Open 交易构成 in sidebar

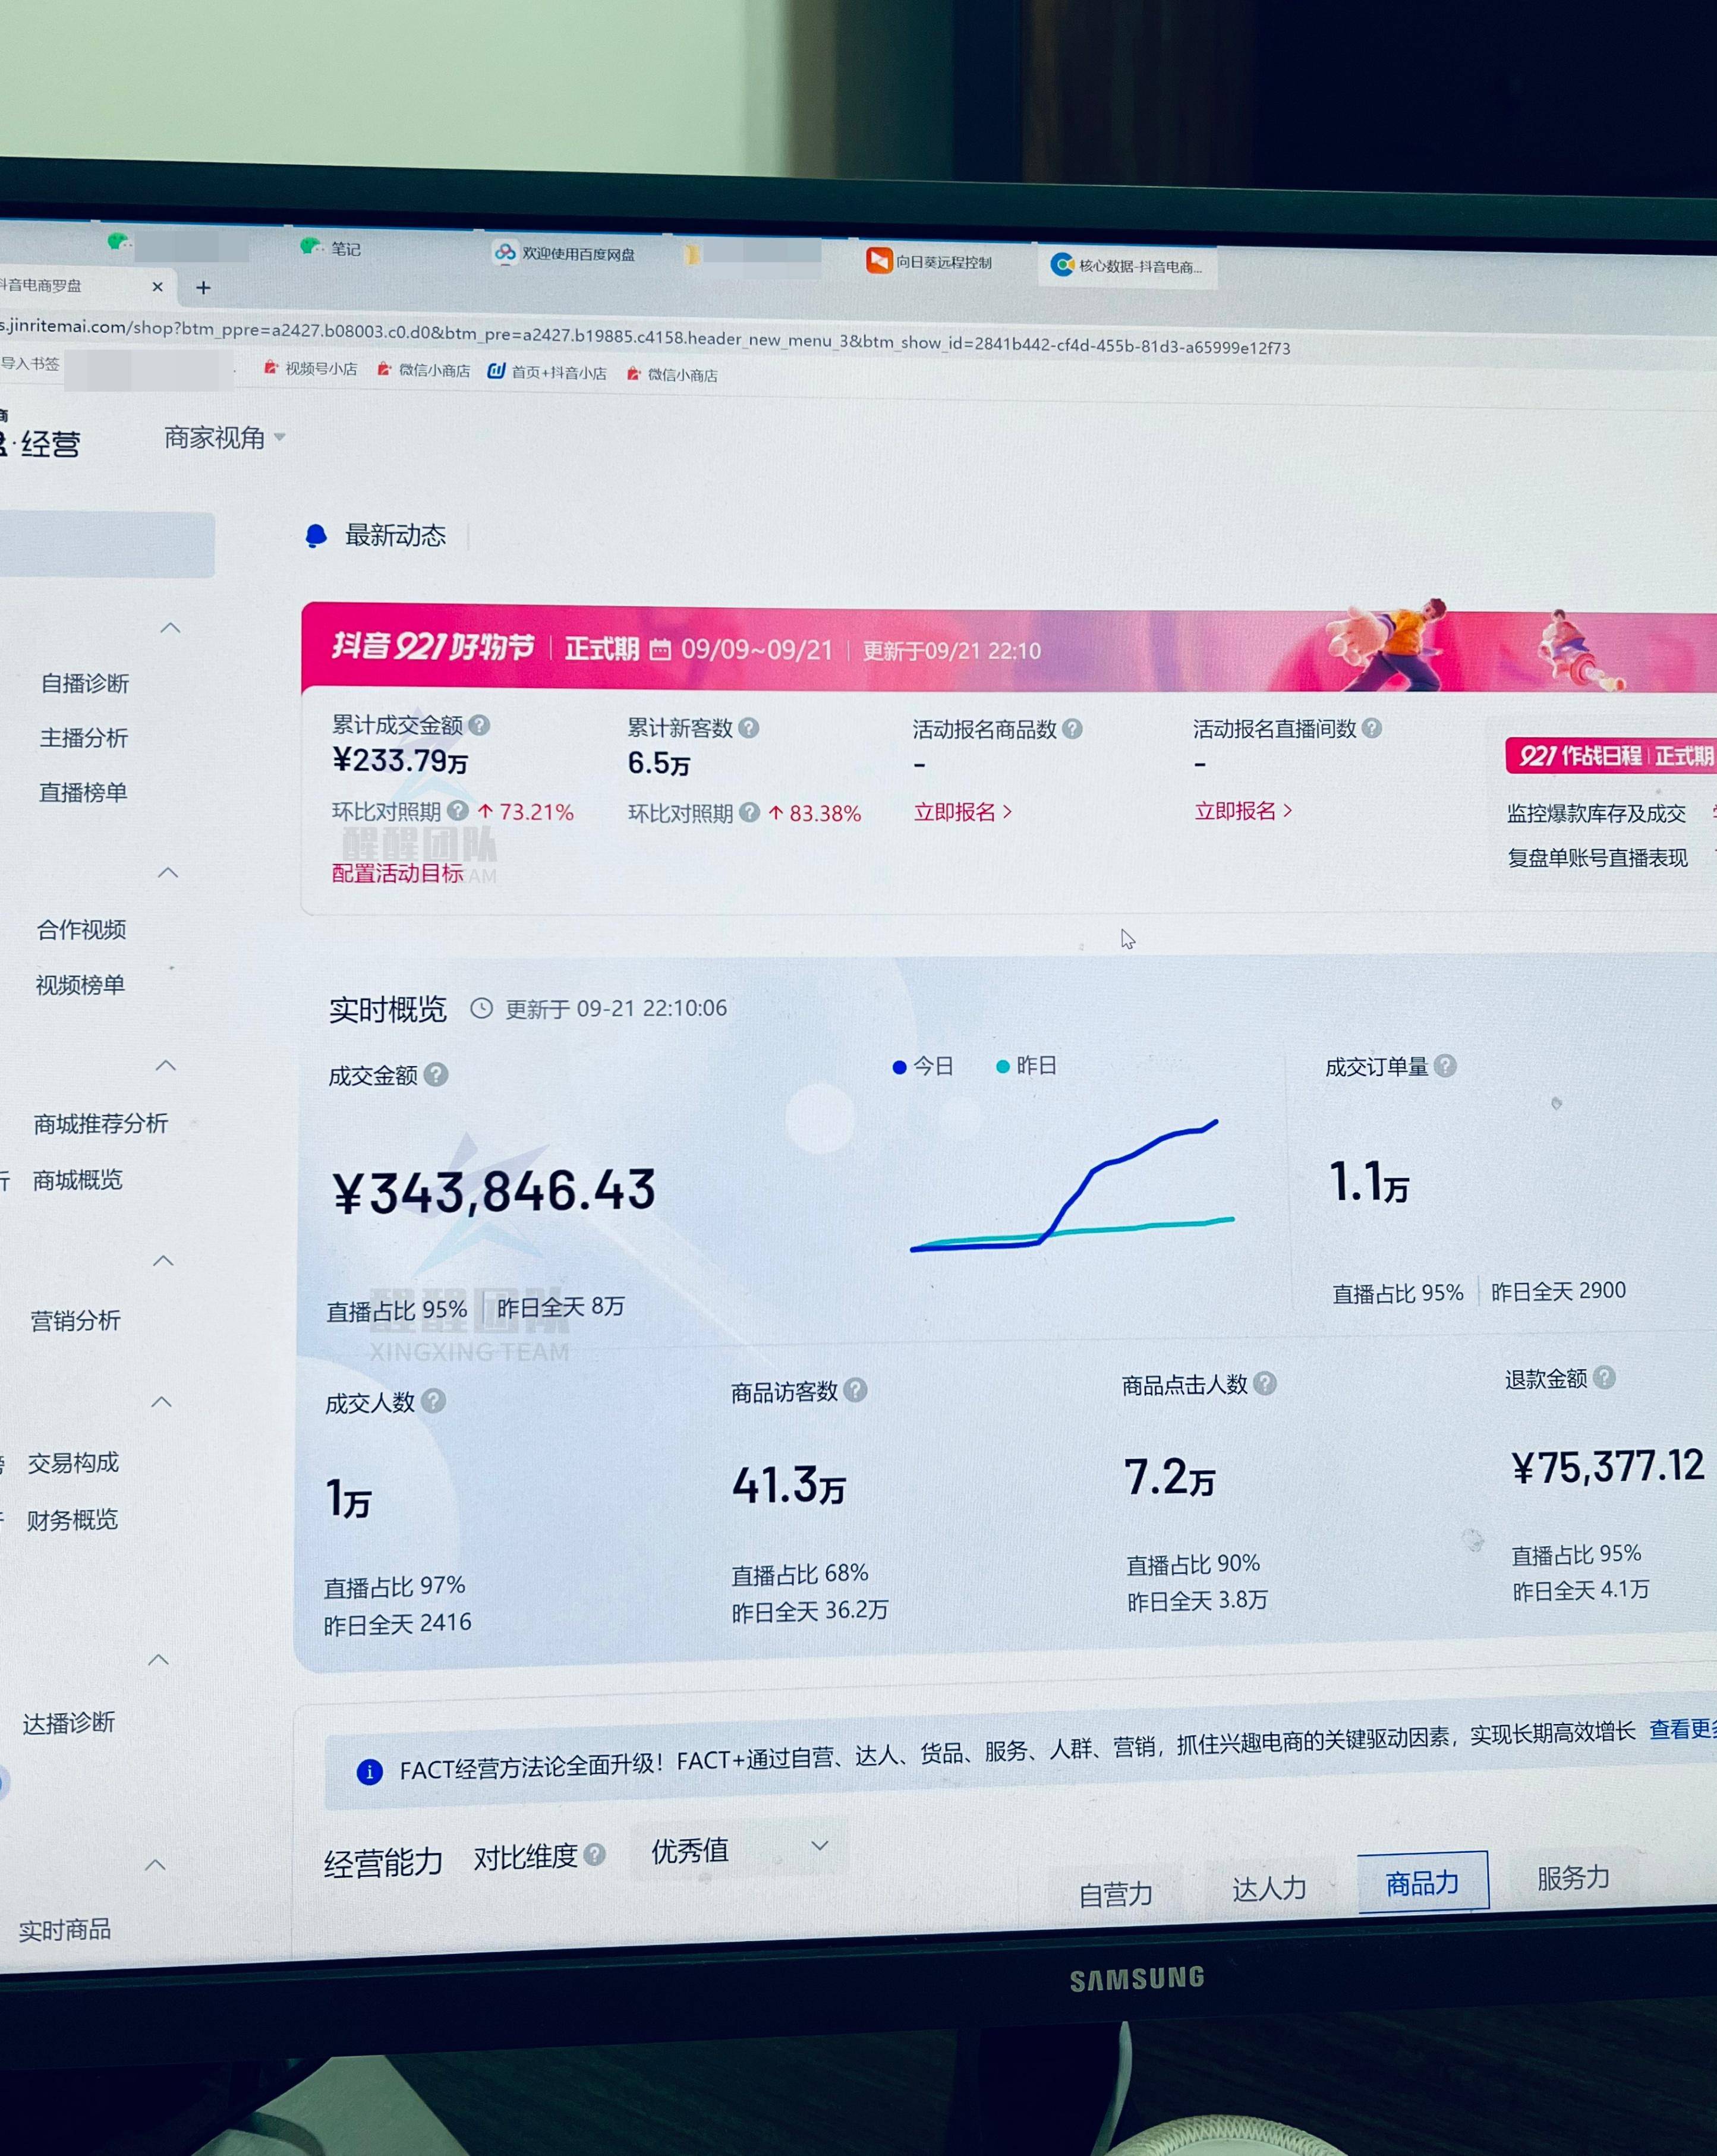(73, 1463)
